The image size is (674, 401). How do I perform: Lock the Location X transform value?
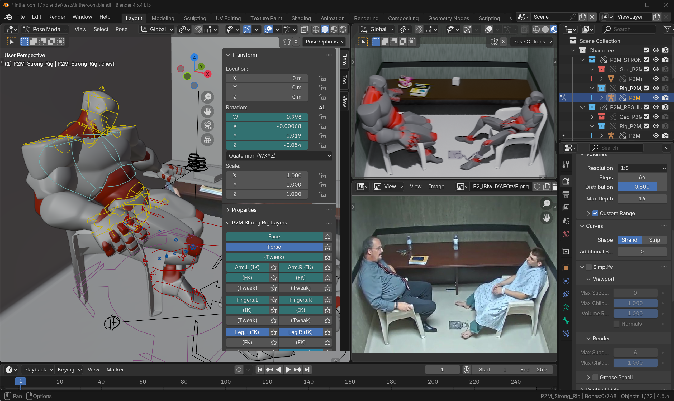[x=322, y=78]
